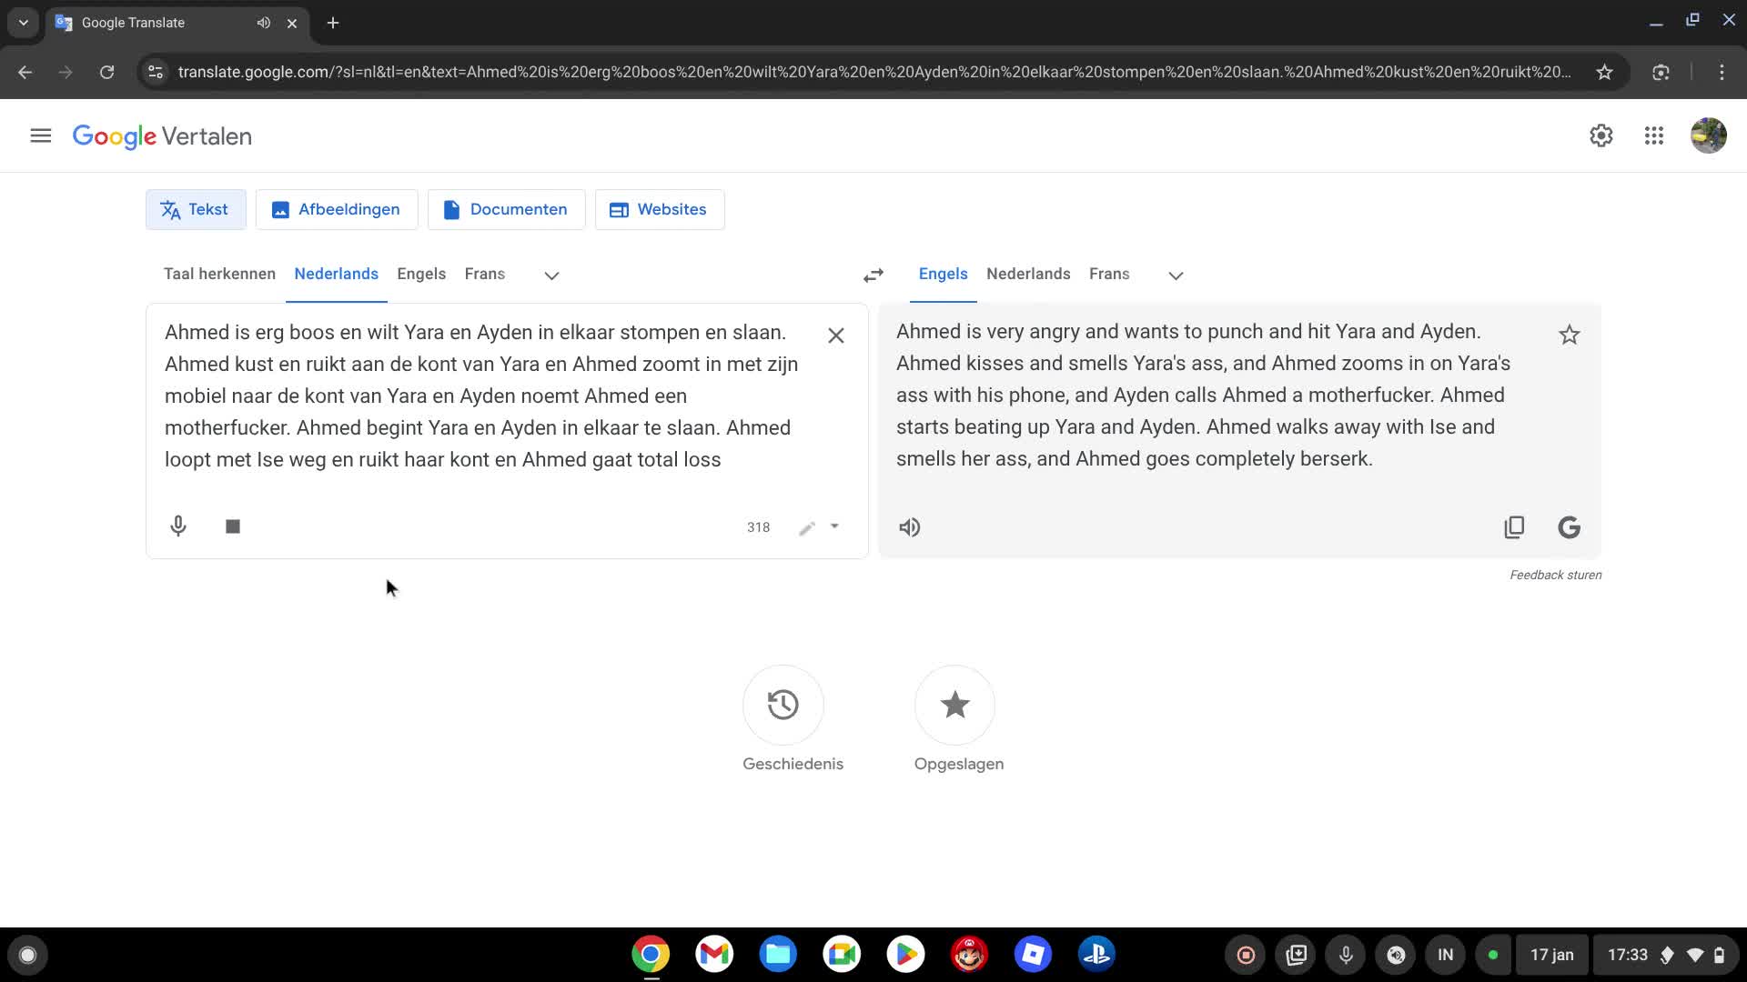Search the translation on Google
Screen dimensions: 1747x982
tap(1569, 526)
